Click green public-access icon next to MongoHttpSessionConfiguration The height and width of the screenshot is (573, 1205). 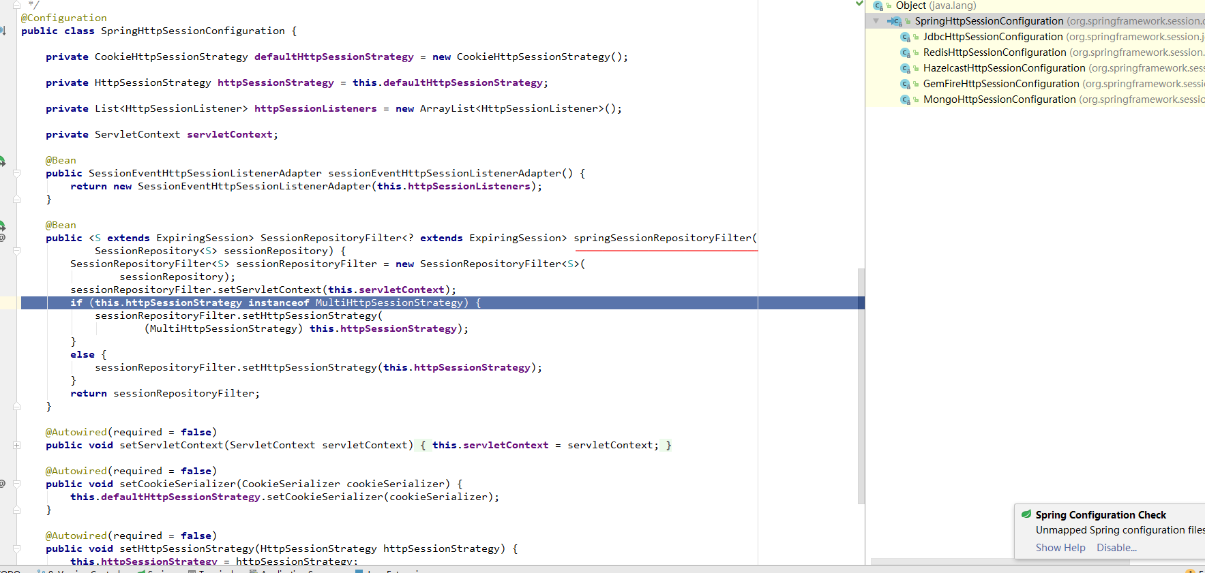click(916, 99)
